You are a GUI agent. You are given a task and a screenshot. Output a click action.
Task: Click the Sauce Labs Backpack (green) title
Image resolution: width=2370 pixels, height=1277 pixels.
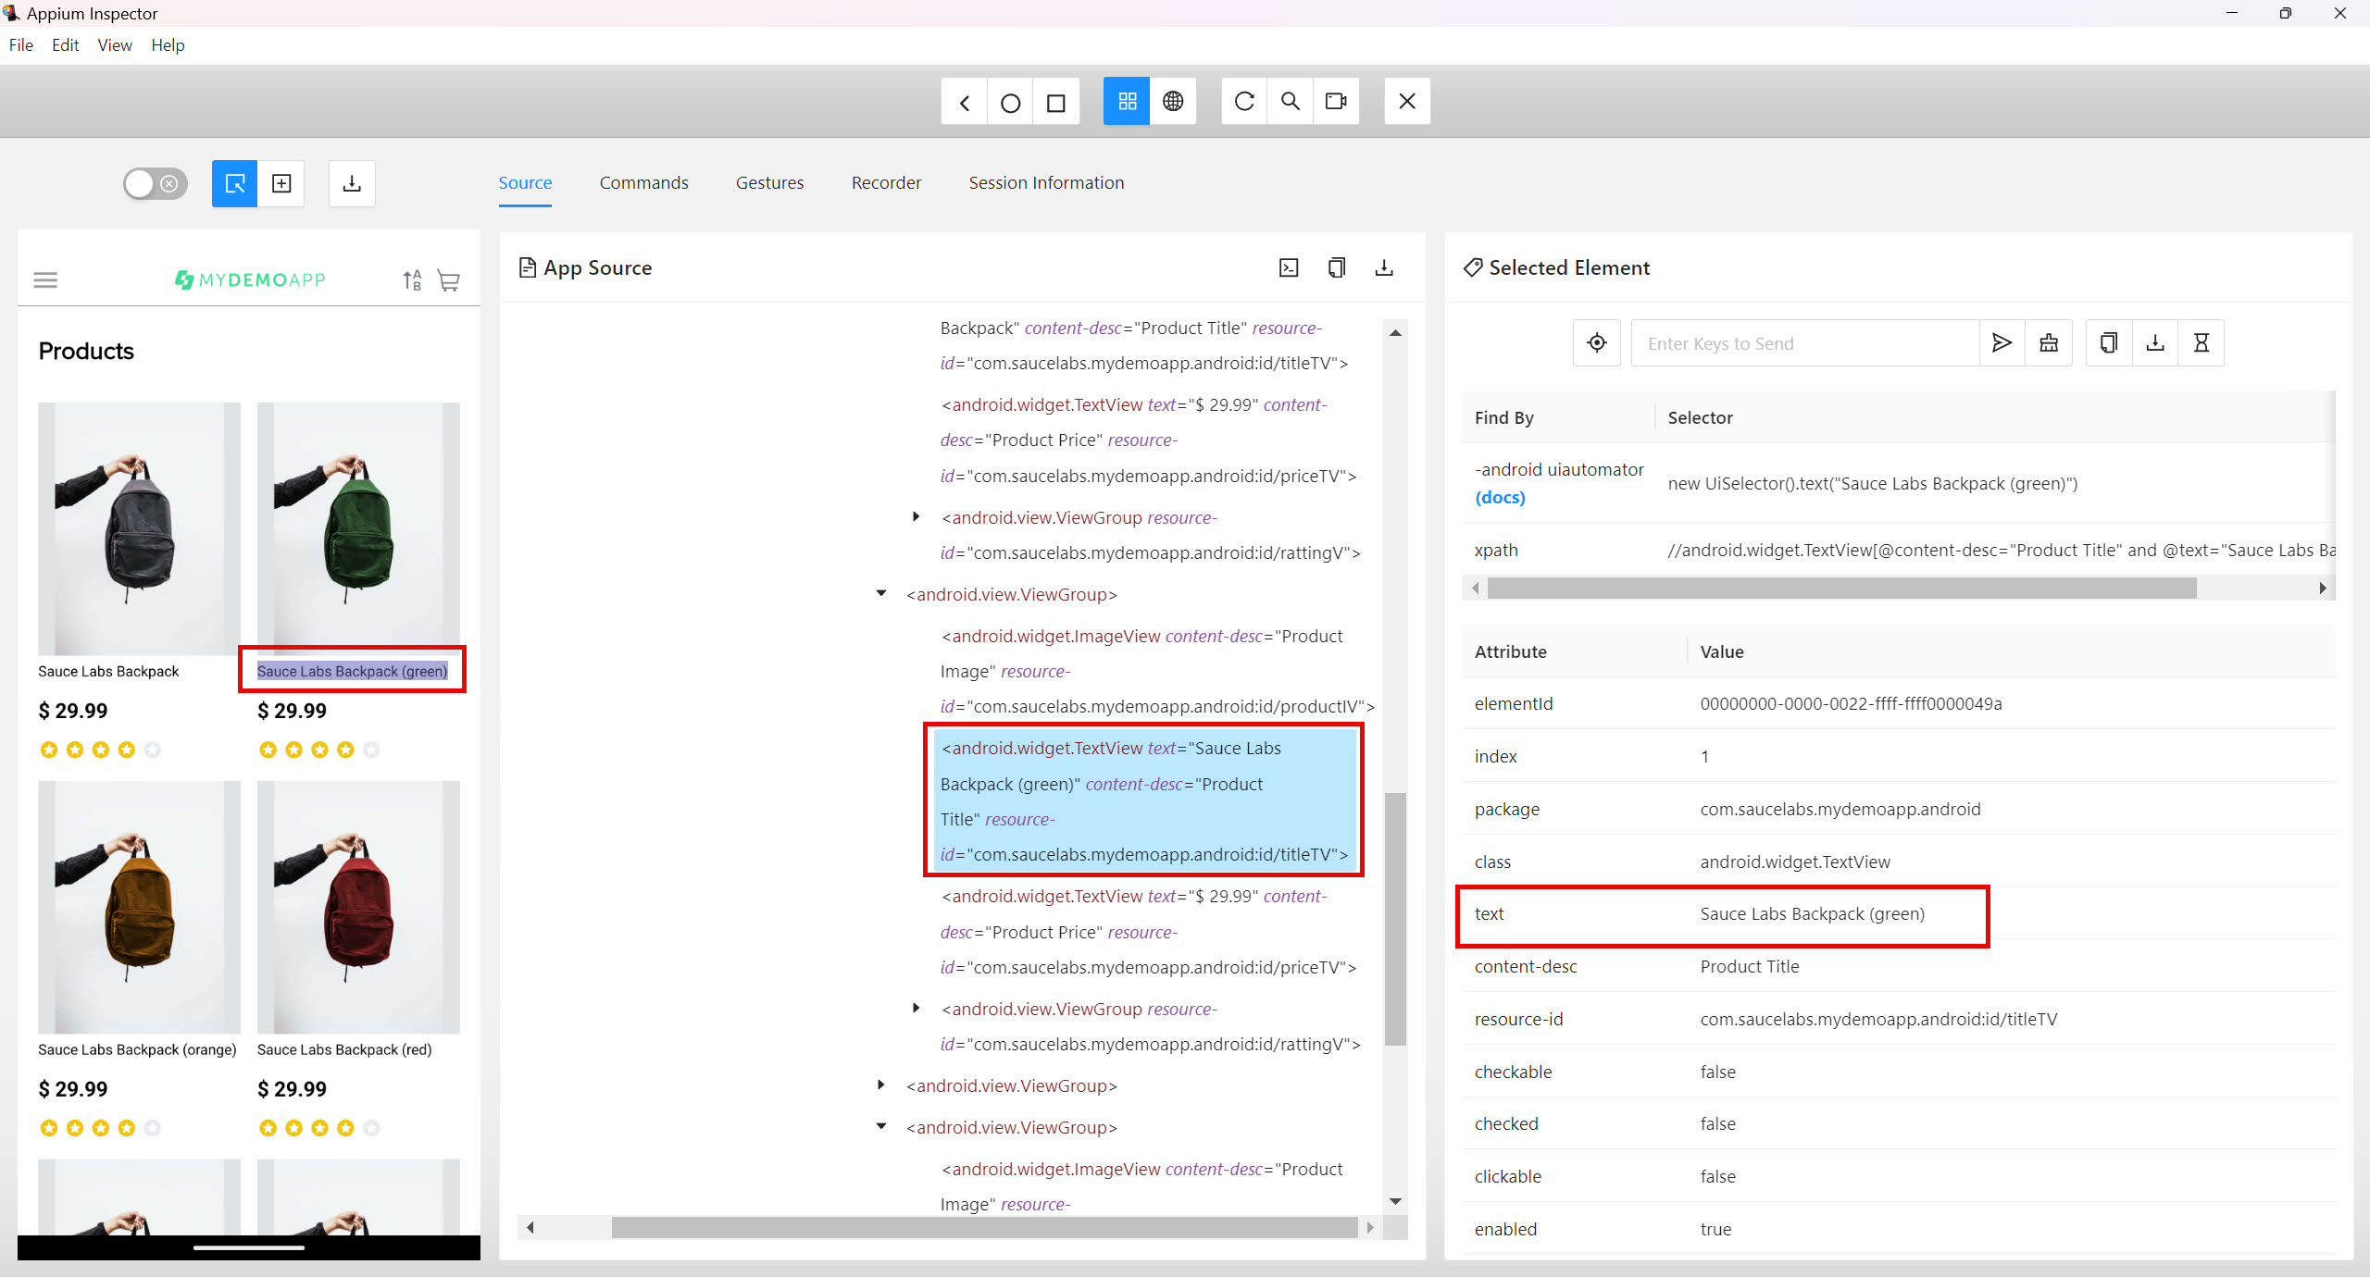click(352, 672)
